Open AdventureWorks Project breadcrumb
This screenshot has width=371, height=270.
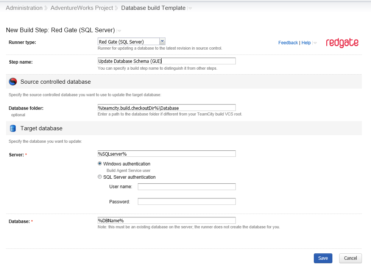[82, 8]
